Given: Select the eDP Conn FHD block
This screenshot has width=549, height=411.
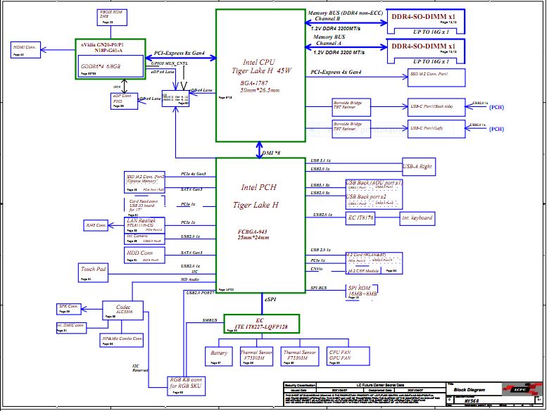Looking at the screenshot, I should click(x=124, y=101).
